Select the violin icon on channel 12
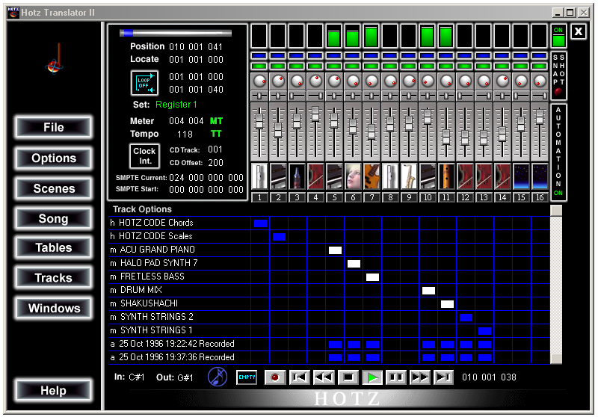598x417 pixels. 465,176
